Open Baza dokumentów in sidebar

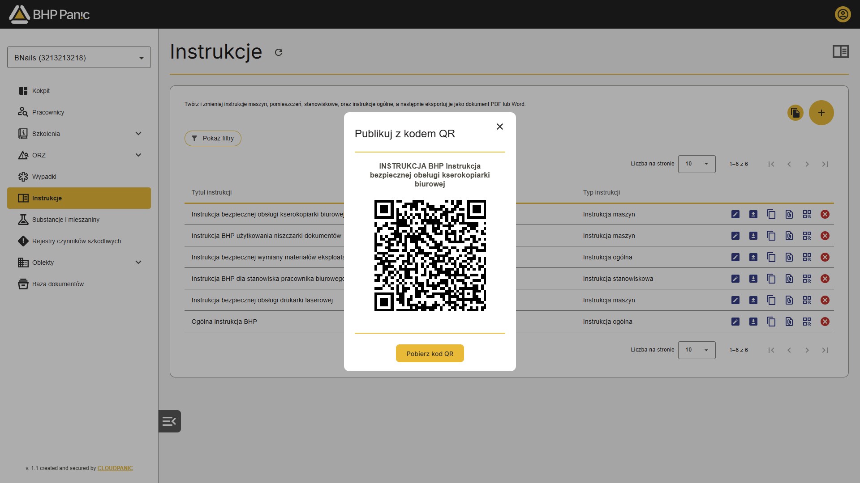tap(79, 284)
